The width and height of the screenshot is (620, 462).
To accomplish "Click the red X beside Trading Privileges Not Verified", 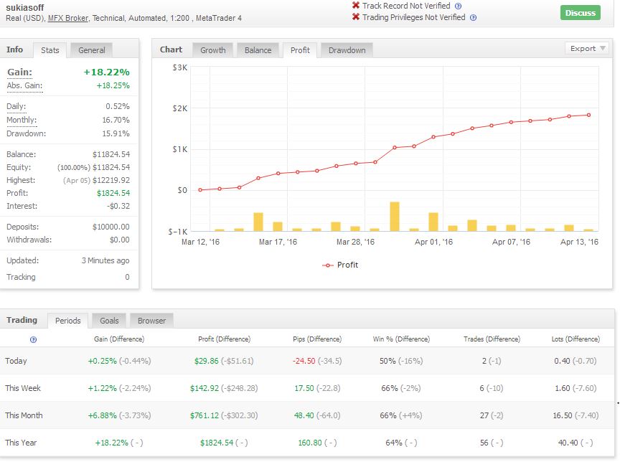I will [x=355, y=17].
